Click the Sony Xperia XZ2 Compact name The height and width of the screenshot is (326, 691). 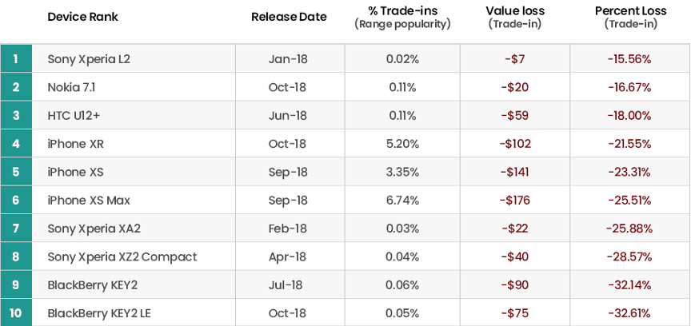122,256
